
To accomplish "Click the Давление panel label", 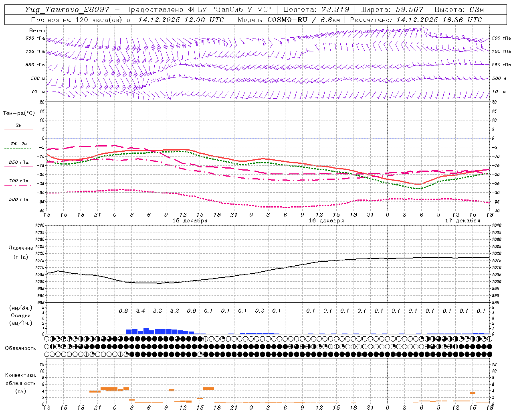I will [x=21, y=248].
